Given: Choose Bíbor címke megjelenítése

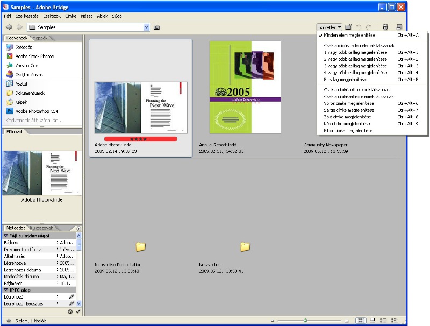Looking at the screenshot, I should coord(372,131).
